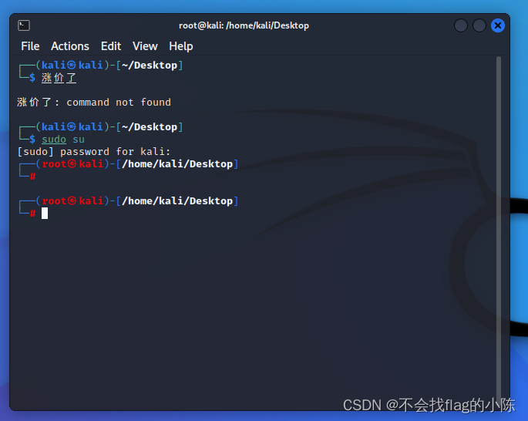The image size is (528, 421).
Task: Click the '涨价了: command not found' output line
Action: coord(94,102)
